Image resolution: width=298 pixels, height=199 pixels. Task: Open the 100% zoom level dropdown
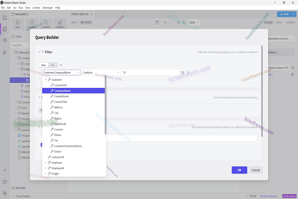194,22
